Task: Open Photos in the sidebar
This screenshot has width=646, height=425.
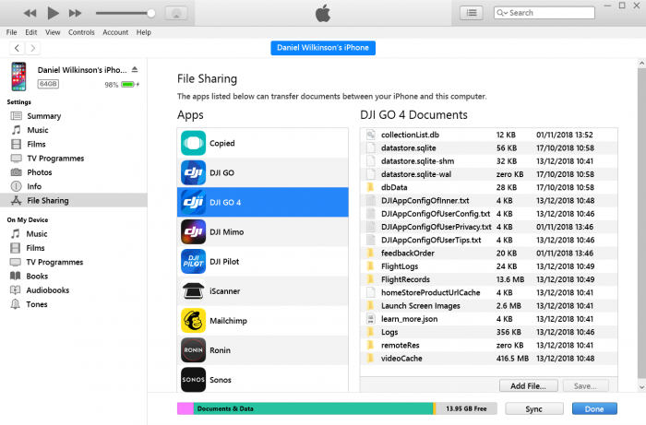Action: coord(39,172)
